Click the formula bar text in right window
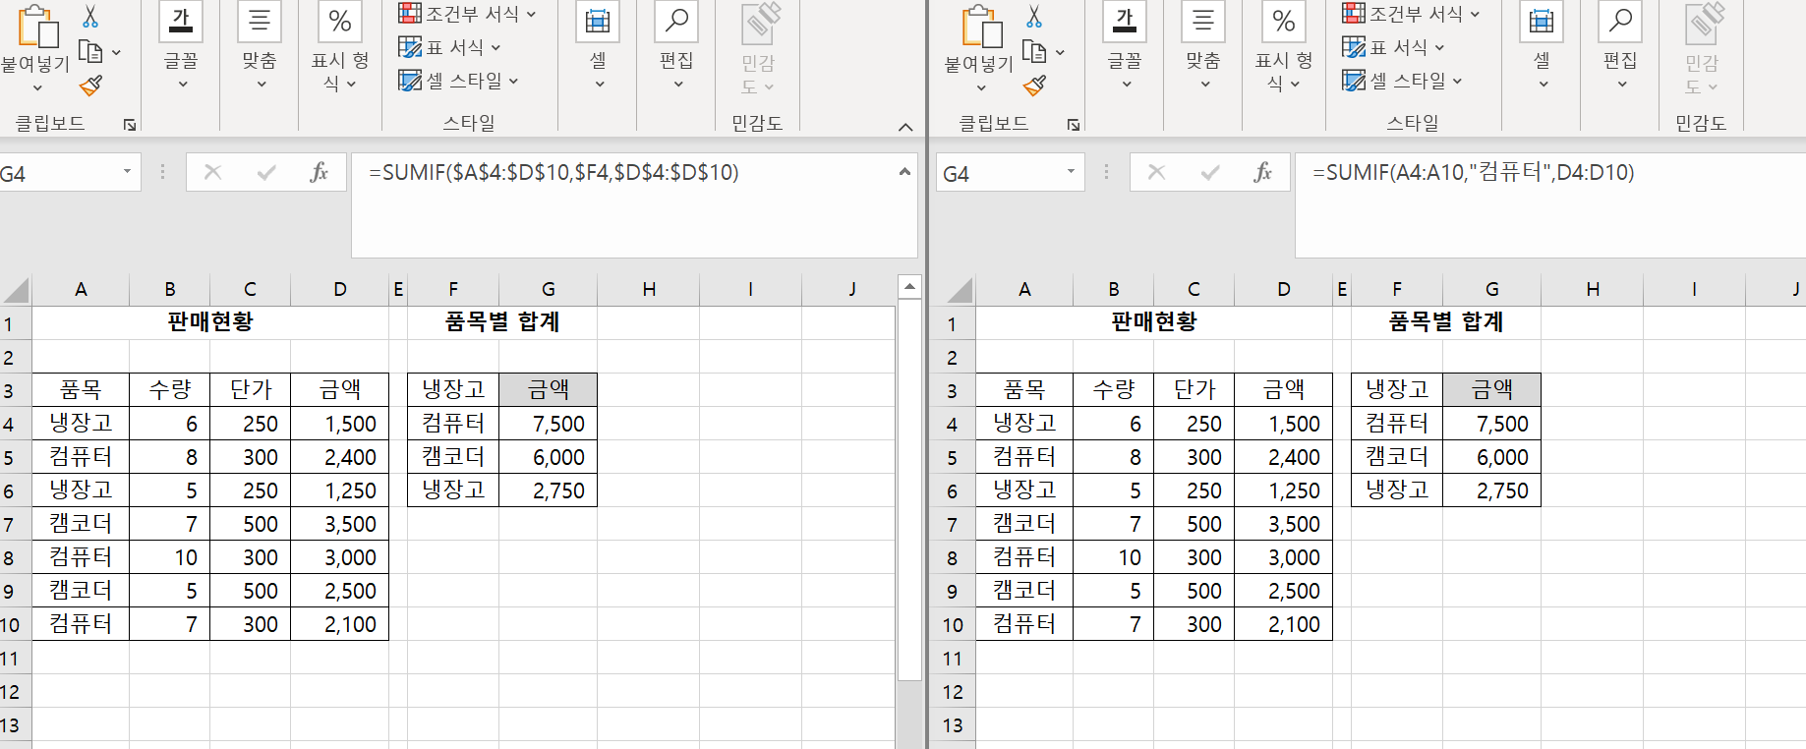Image resolution: width=1806 pixels, height=749 pixels. (x=1473, y=173)
